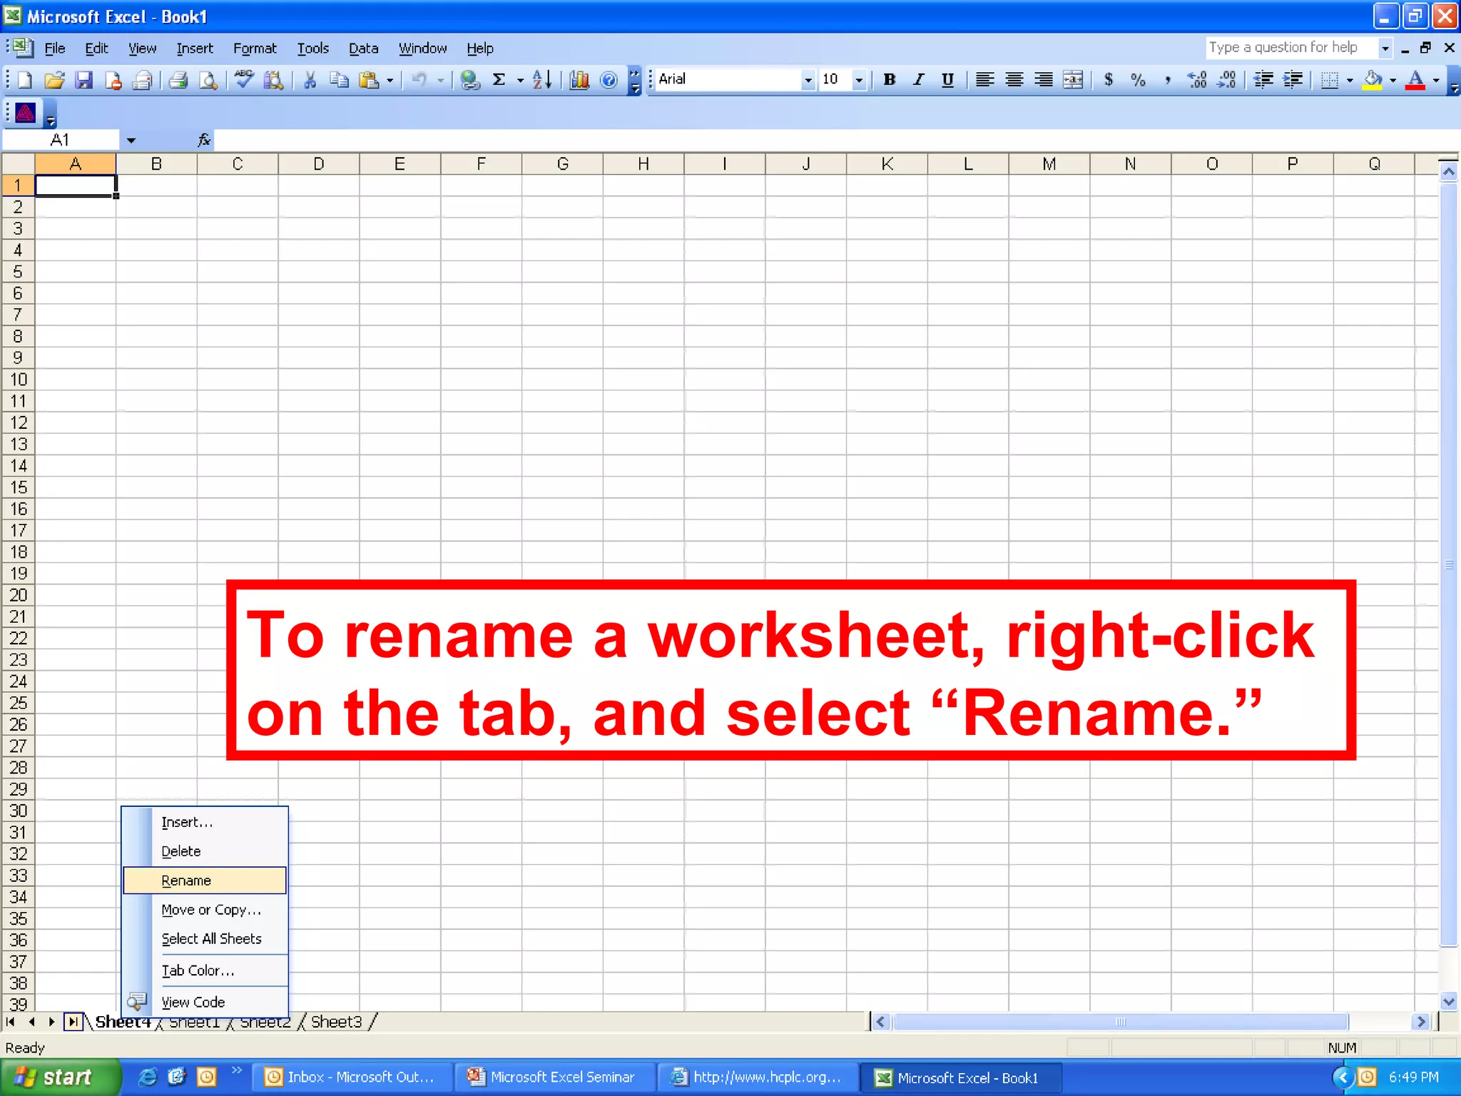Choose Delete in the context menu
Viewport: 1461px width, 1096px height.
tap(205, 851)
